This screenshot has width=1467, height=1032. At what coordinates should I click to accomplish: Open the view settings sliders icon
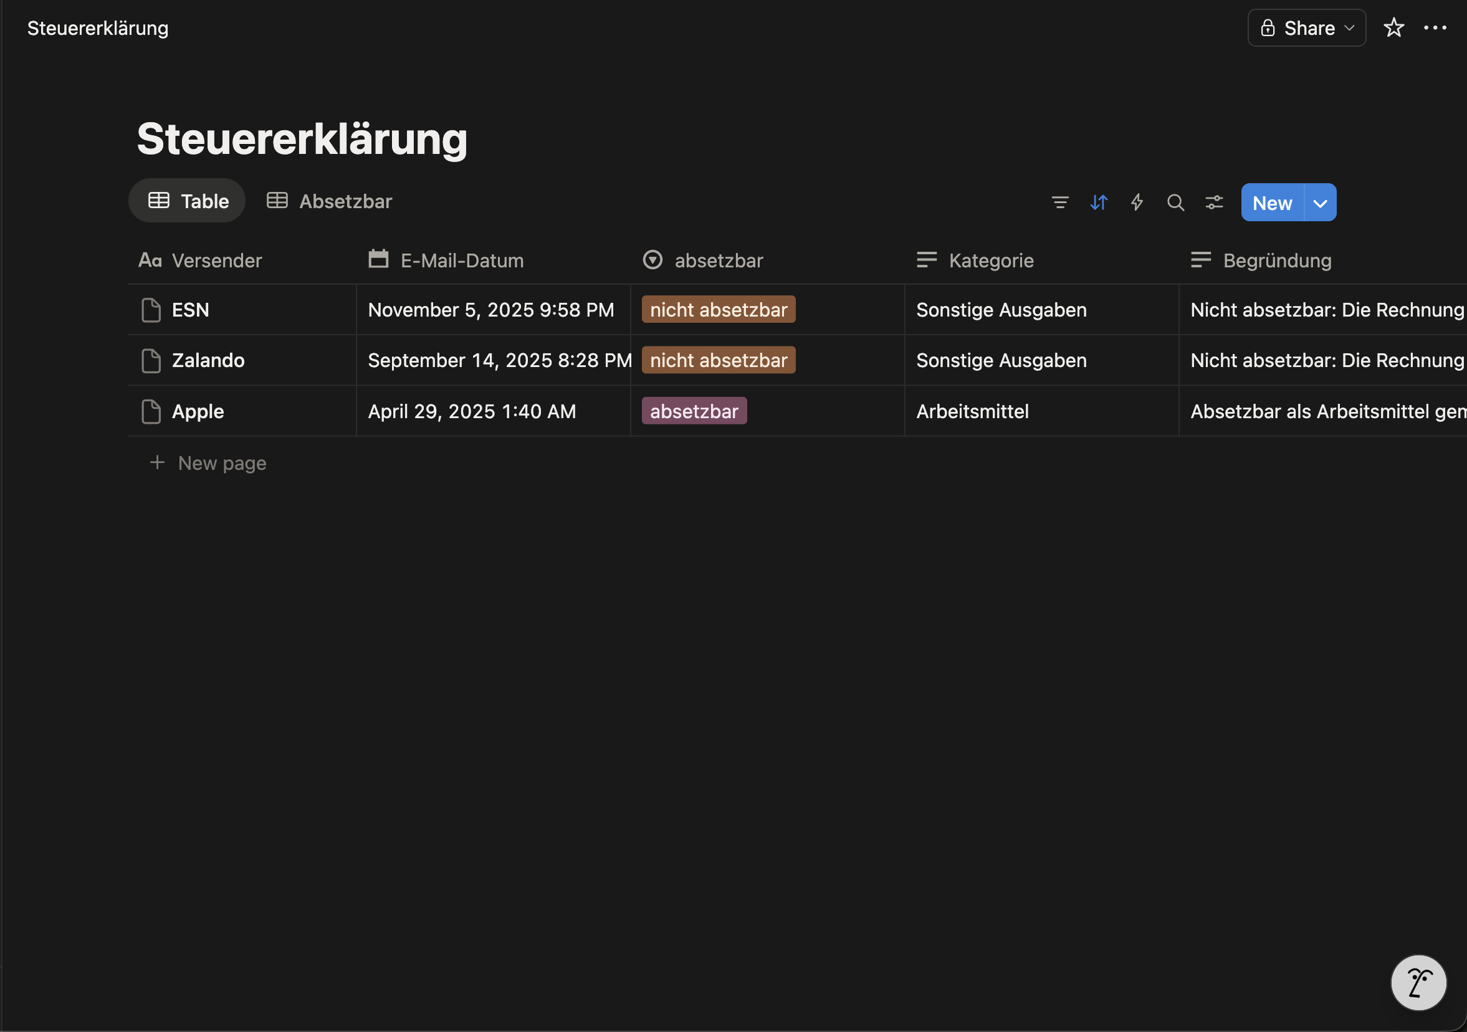[x=1214, y=202]
